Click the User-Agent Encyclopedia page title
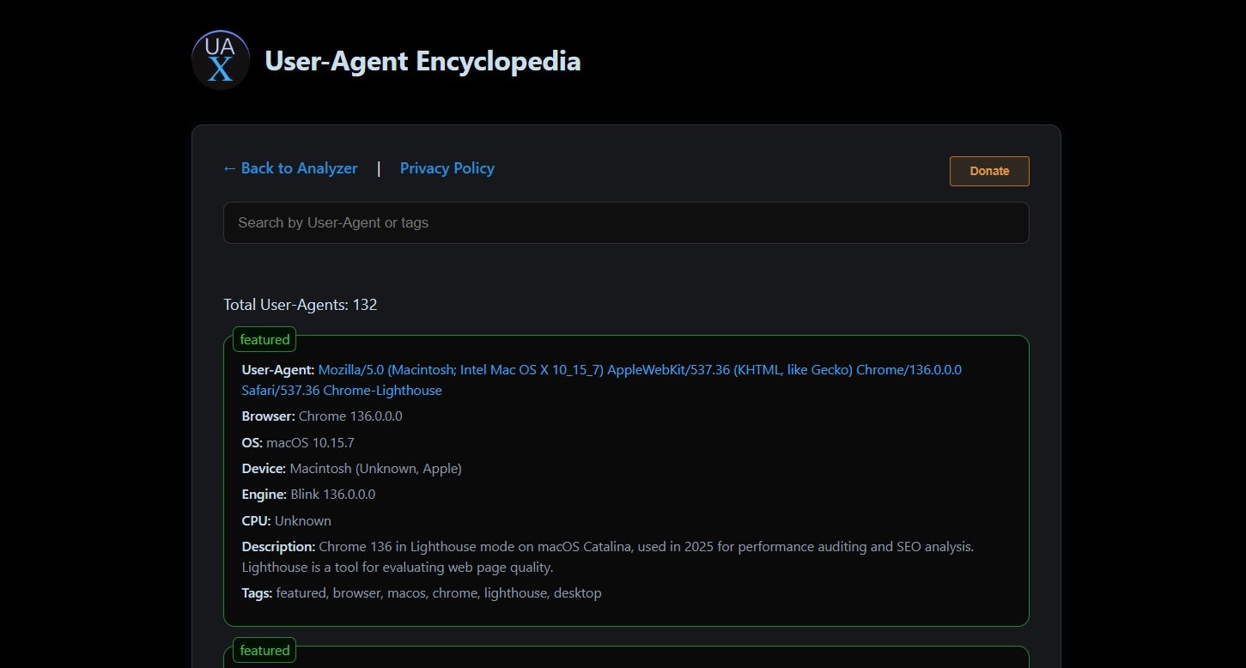The image size is (1246, 668). click(x=422, y=60)
